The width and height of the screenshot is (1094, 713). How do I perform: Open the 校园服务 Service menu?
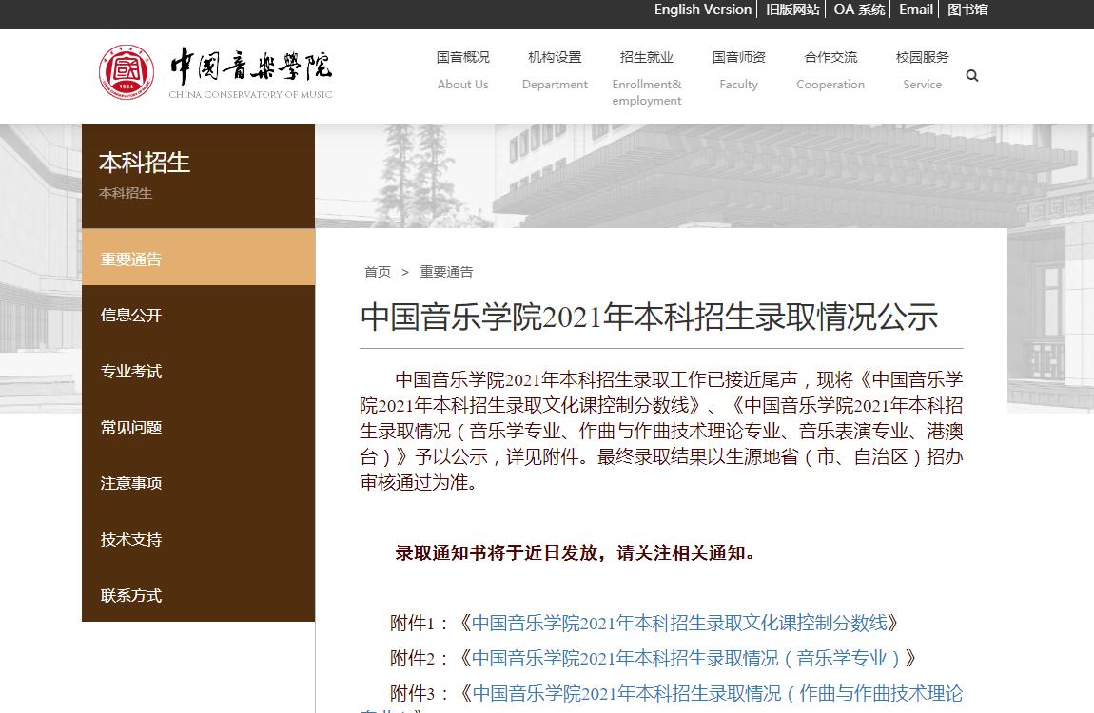point(923,70)
